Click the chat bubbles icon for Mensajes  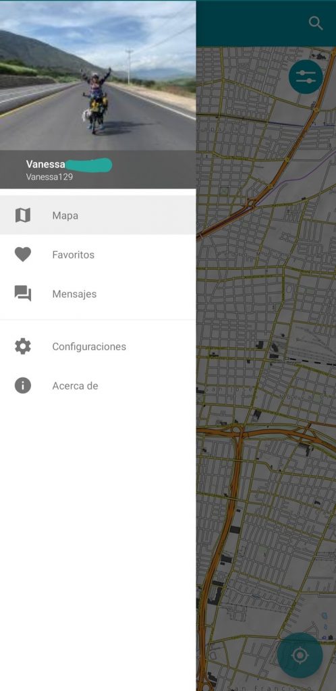click(x=23, y=294)
